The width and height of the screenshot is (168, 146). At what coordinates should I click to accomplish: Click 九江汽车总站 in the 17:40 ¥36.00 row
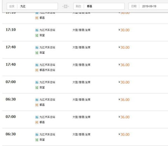click(x=47, y=65)
